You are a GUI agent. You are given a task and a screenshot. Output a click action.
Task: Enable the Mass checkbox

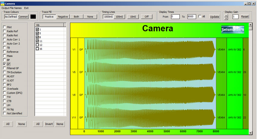5,56
